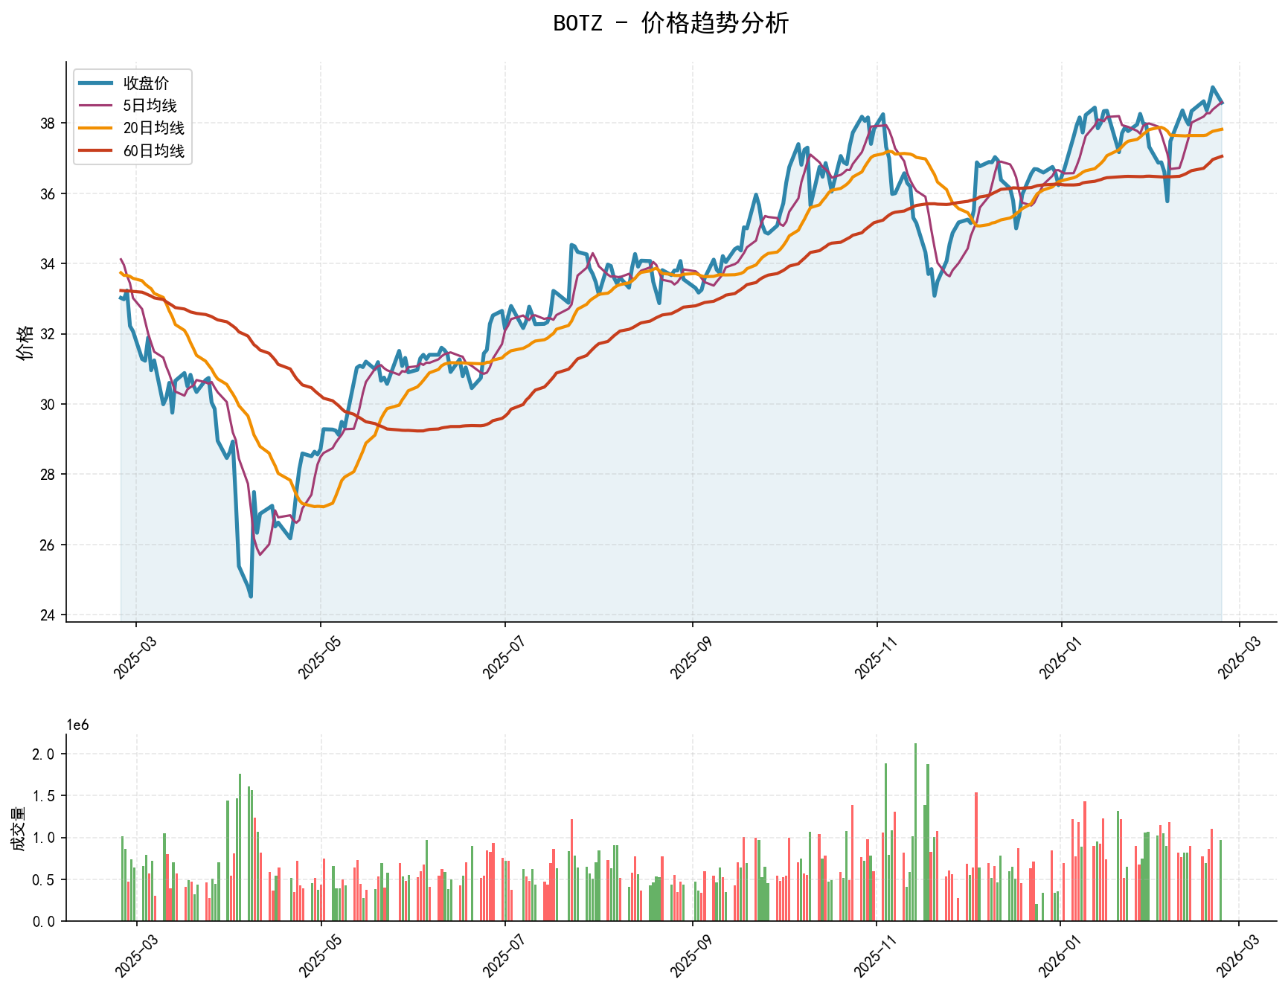Select the 60日均线 legend entry text
1288x991 pixels.
[154, 151]
